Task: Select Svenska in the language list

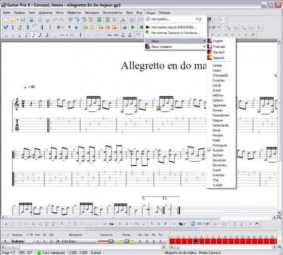Action: pos(221,175)
